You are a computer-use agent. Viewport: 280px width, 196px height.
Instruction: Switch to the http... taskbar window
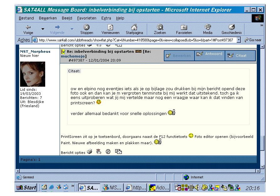(136, 188)
